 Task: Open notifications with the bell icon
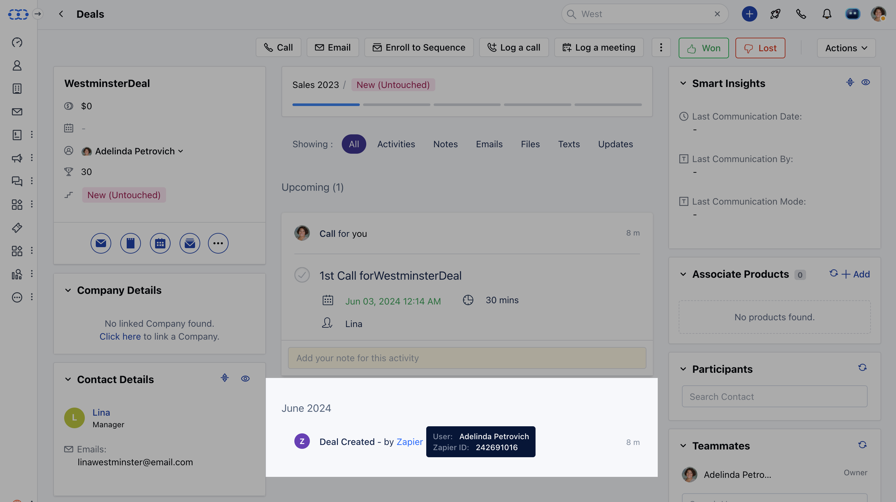click(827, 14)
